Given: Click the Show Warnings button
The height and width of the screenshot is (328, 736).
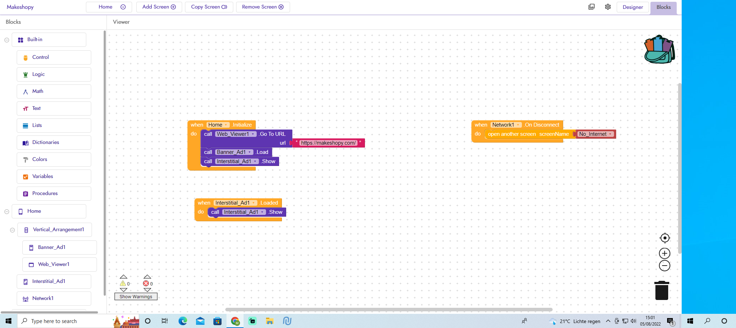Looking at the screenshot, I should point(136,296).
